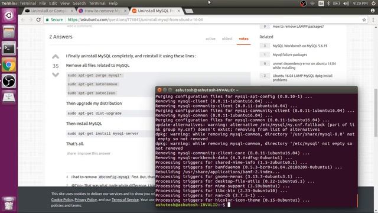The height and width of the screenshot is (213, 378).
Task: Open the Terminal launcher icon in dock
Action: point(9,49)
